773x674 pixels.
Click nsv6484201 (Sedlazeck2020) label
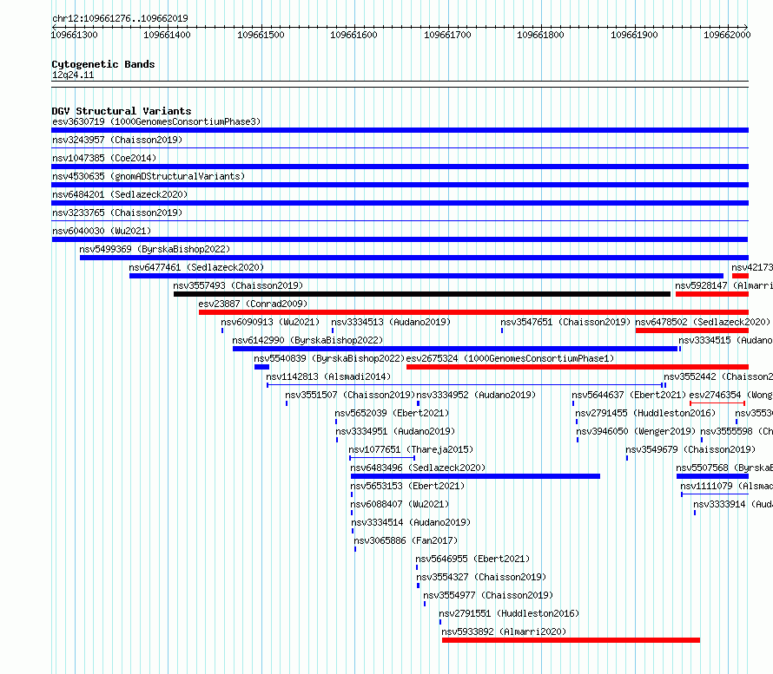point(120,194)
